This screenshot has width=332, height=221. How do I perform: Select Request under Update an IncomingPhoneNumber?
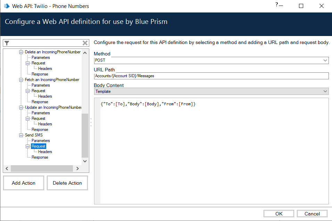pos(38,118)
